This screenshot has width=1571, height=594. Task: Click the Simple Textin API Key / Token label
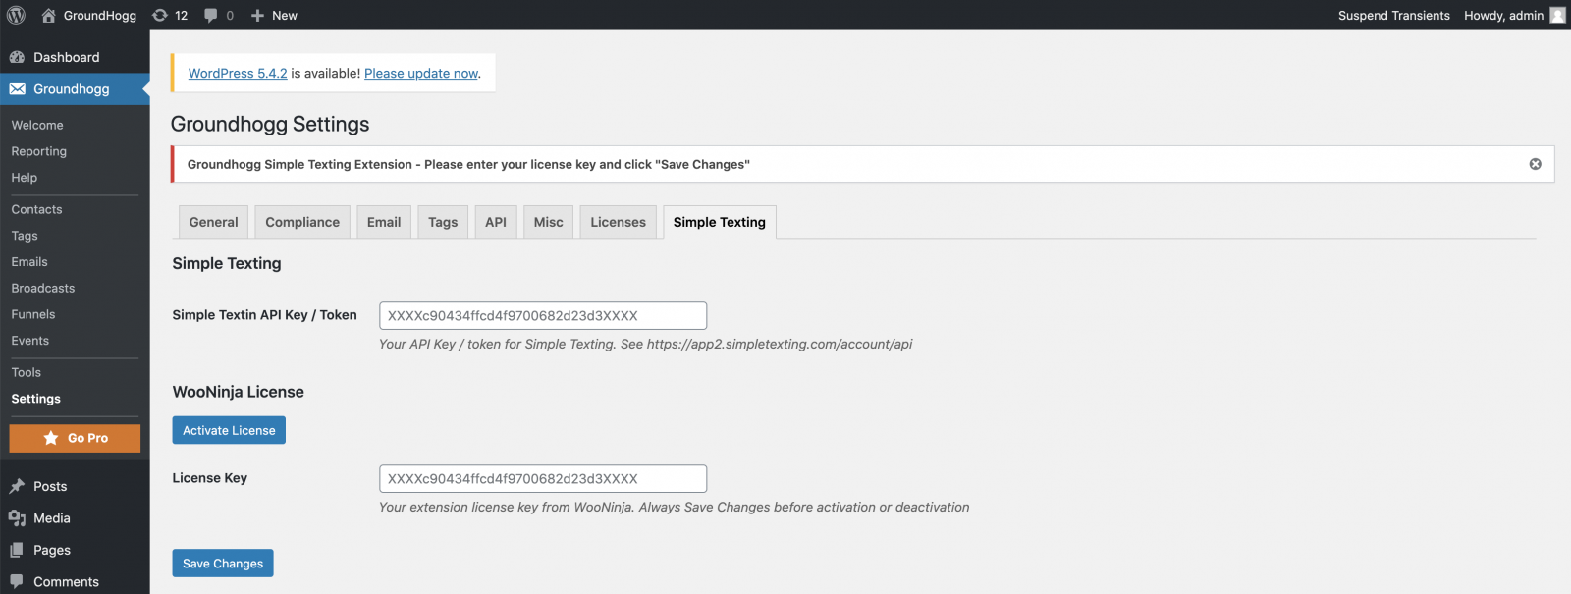point(265,315)
